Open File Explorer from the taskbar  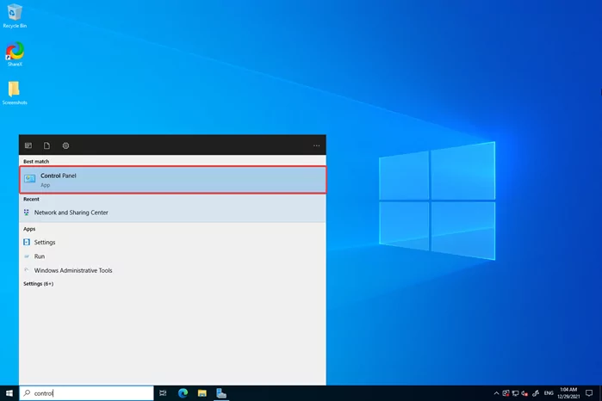pos(202,393)
